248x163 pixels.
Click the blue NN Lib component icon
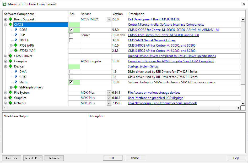tap(16, 40)
